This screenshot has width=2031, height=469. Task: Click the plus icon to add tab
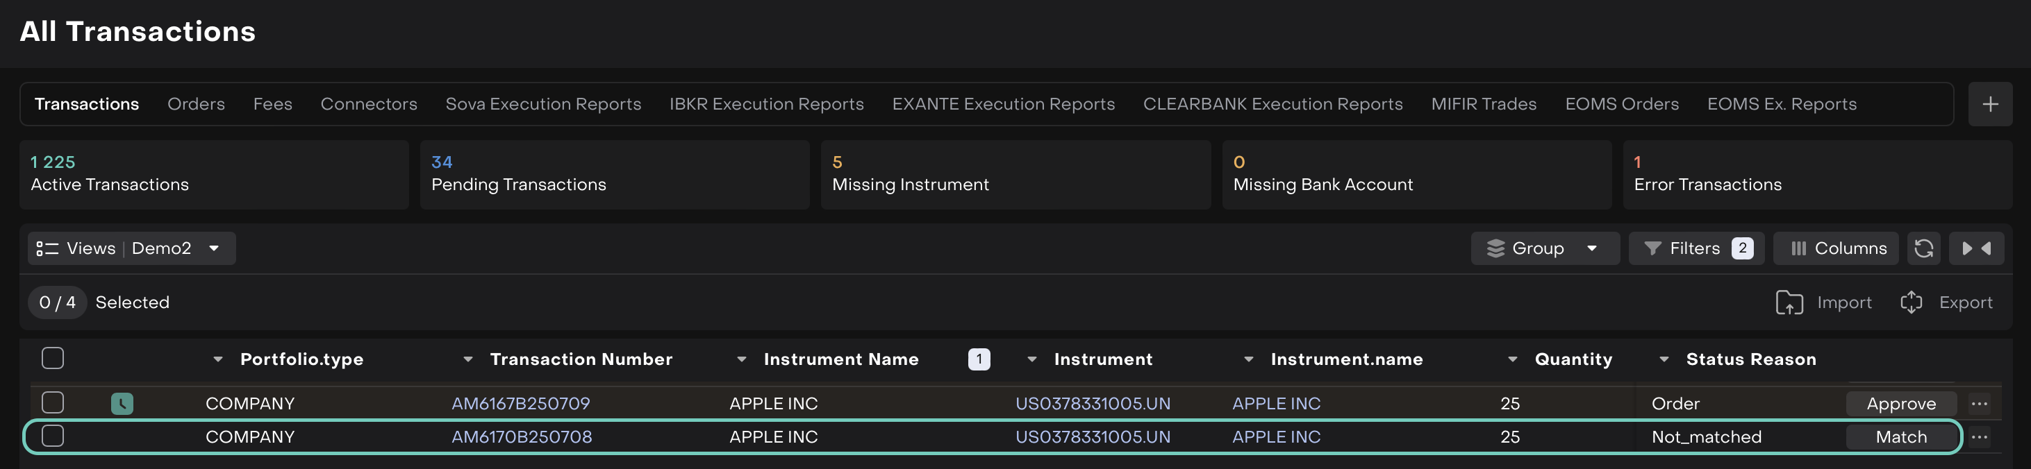tap(1989, 104)
